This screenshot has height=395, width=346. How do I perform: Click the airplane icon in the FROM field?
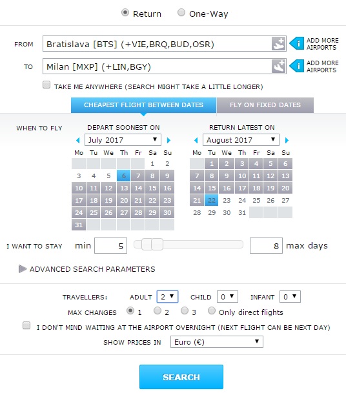[x=278, y=44]
